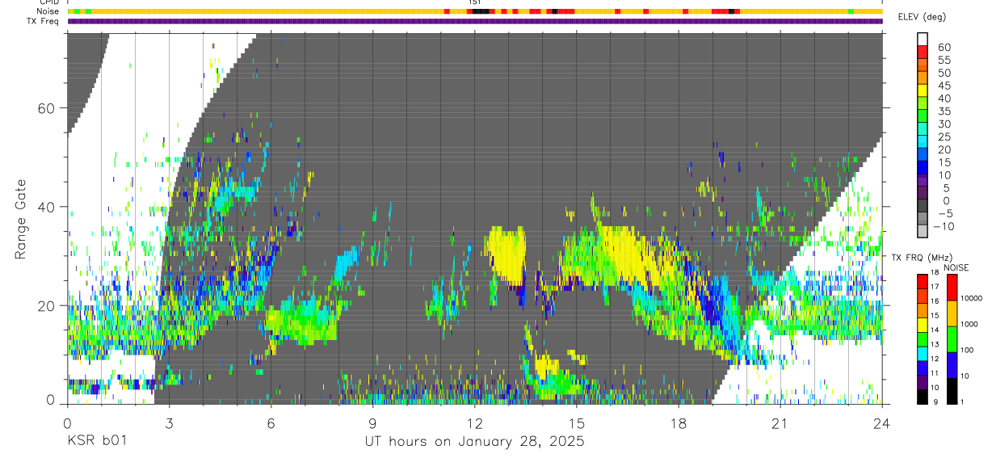Click the Noise label at top left
Image resolution: width=992 pixels, height=458 pixels.
point(48,11)
